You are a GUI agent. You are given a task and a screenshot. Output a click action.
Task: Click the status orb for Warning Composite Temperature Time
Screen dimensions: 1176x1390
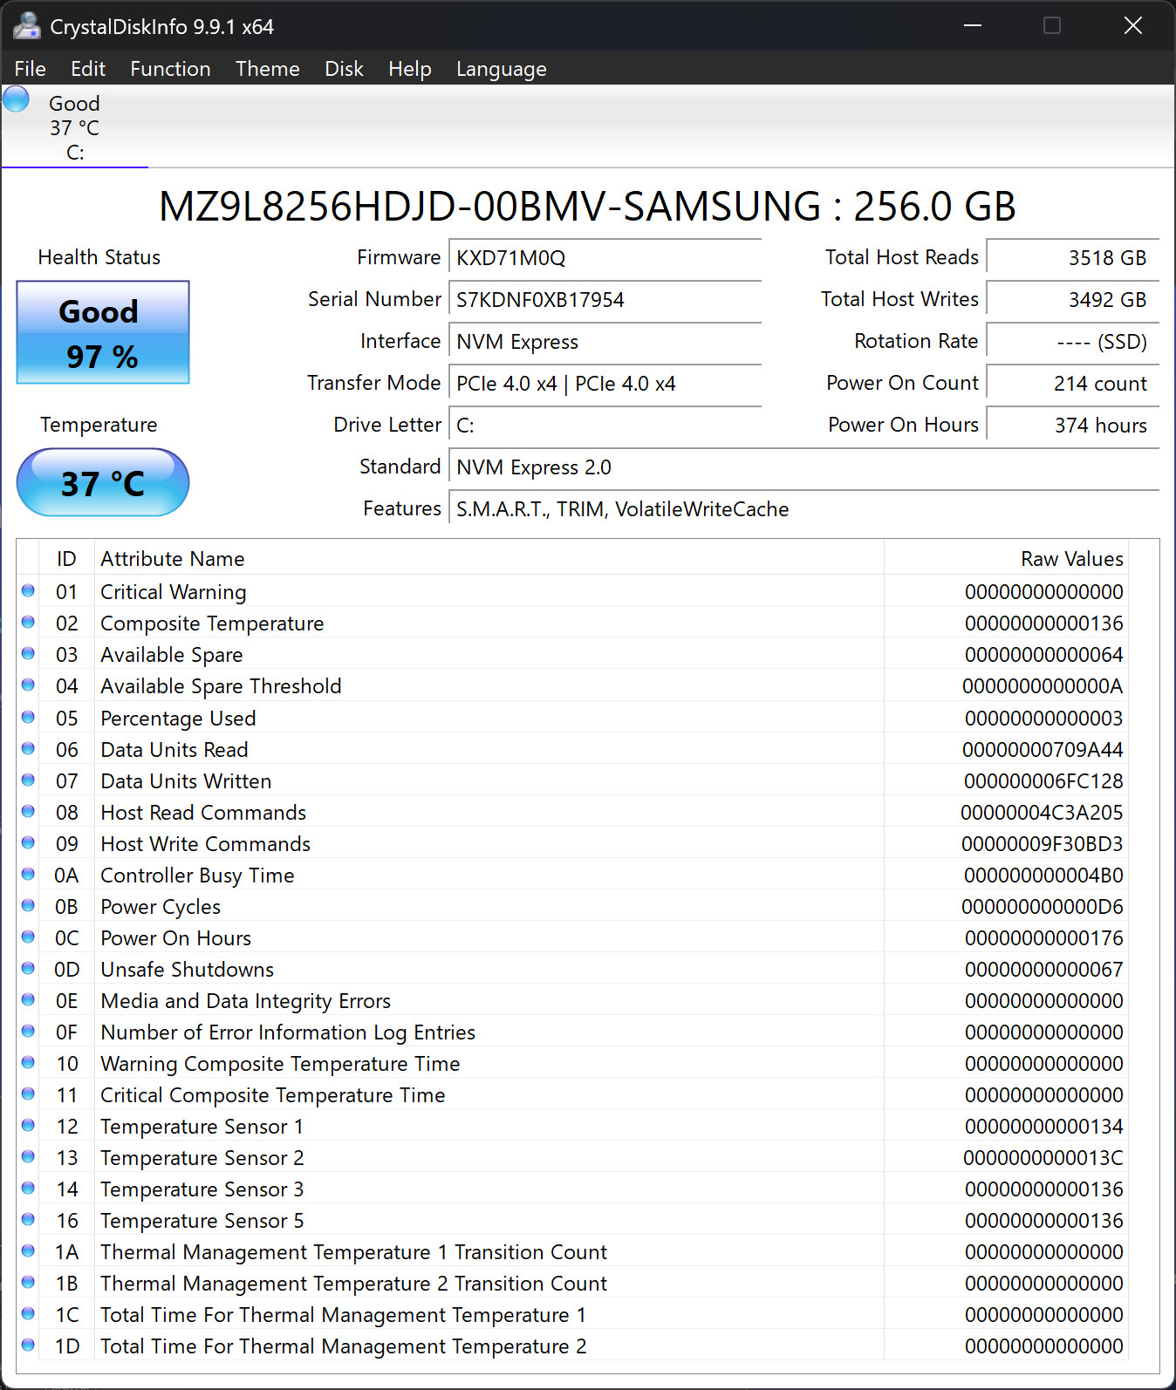[x=28, y=1063]
